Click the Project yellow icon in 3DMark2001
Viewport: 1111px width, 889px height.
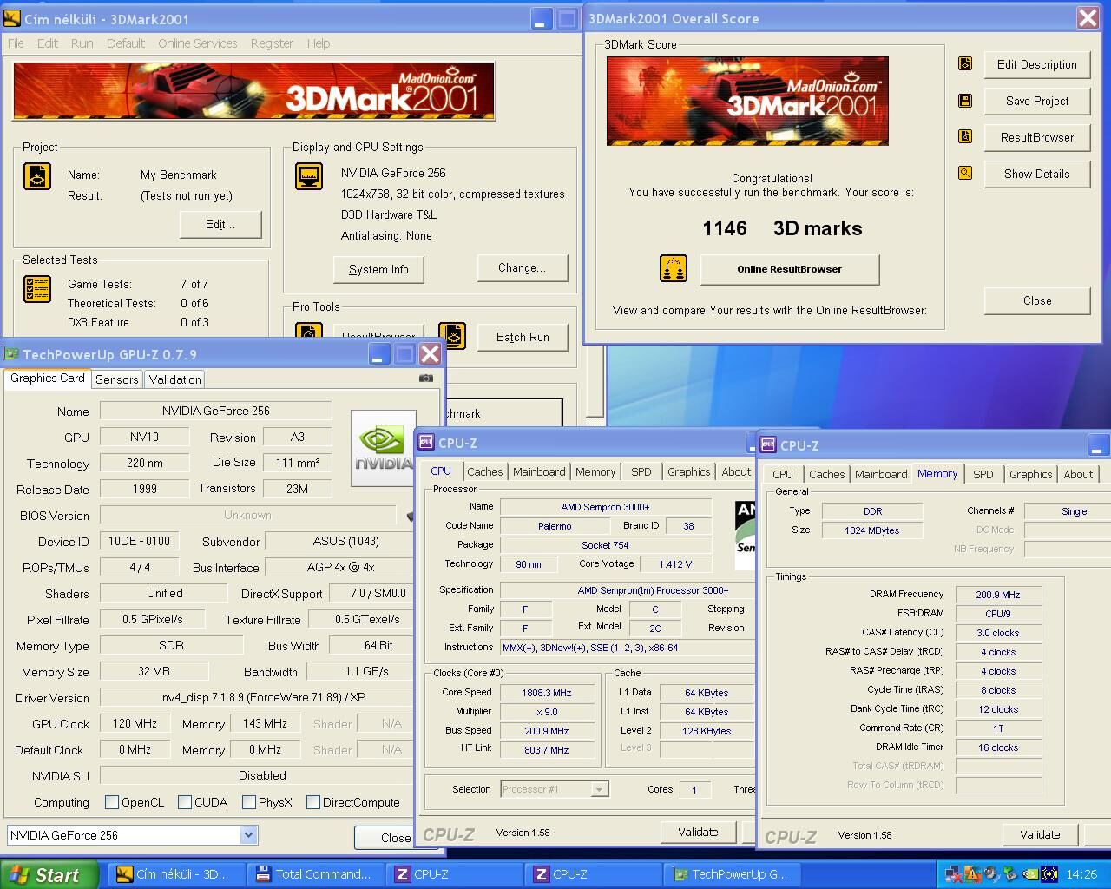coord(37,176)
